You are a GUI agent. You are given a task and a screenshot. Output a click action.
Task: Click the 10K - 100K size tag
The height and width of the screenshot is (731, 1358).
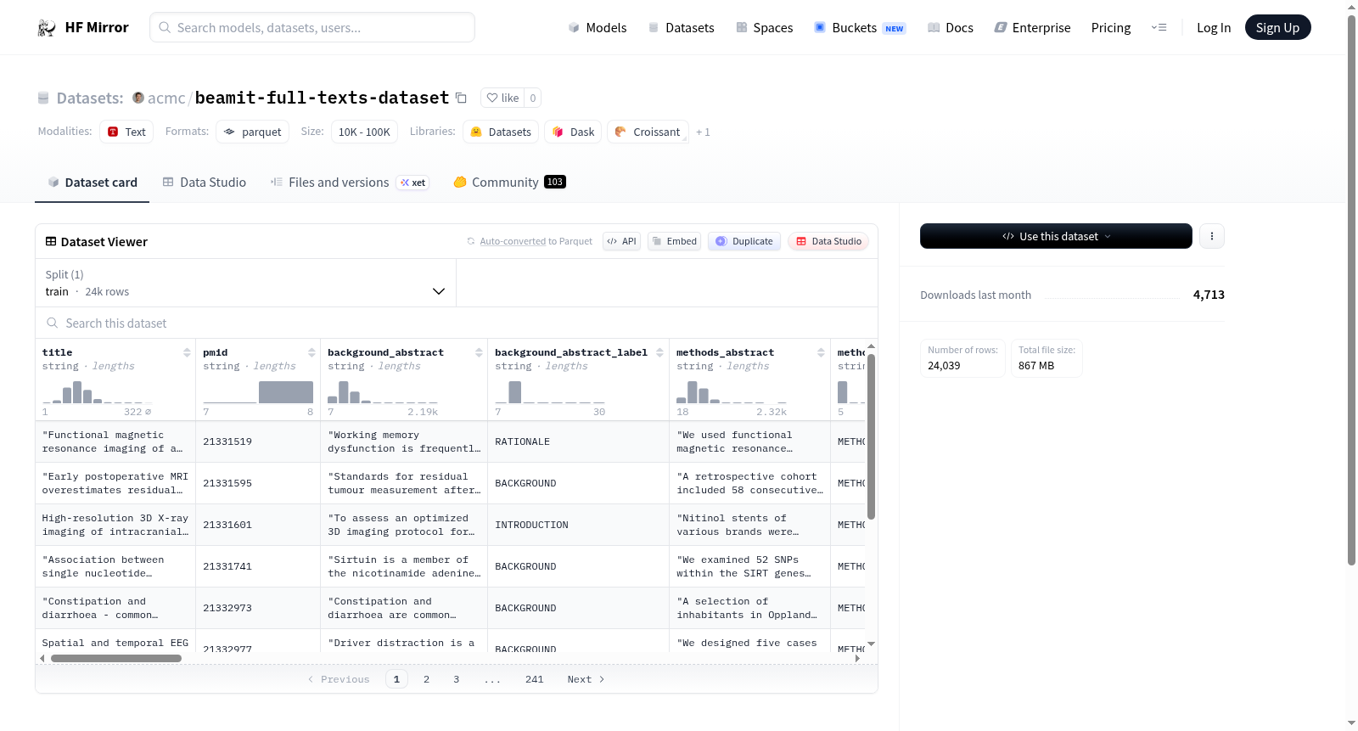(364, 132)
